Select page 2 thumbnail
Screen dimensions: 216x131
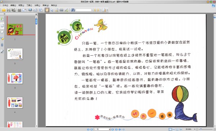[x=15, y=54]
